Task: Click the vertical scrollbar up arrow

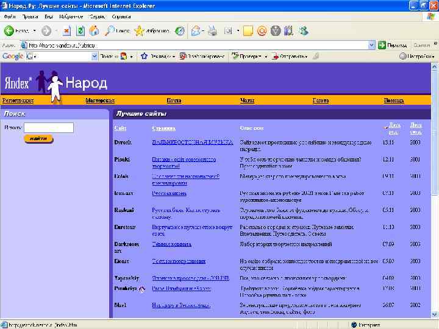Action: pos(435,66)
